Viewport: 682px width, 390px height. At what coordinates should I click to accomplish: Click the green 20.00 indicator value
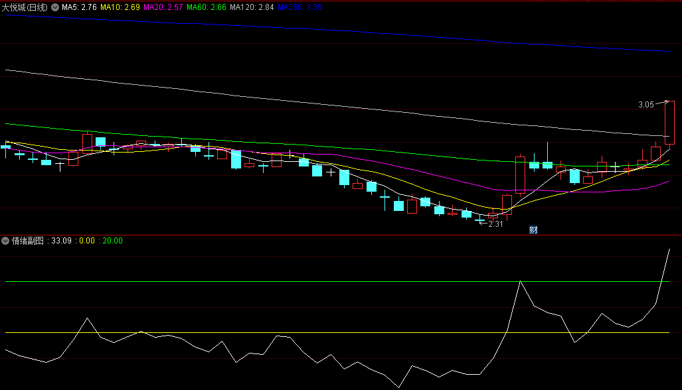(x=113, y=241)
